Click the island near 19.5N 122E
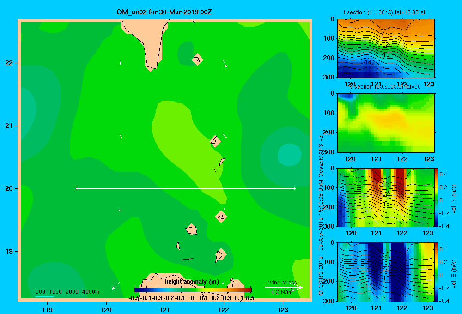Image resolution: width=462 pixels, height=314 pixels. point(221,217)
